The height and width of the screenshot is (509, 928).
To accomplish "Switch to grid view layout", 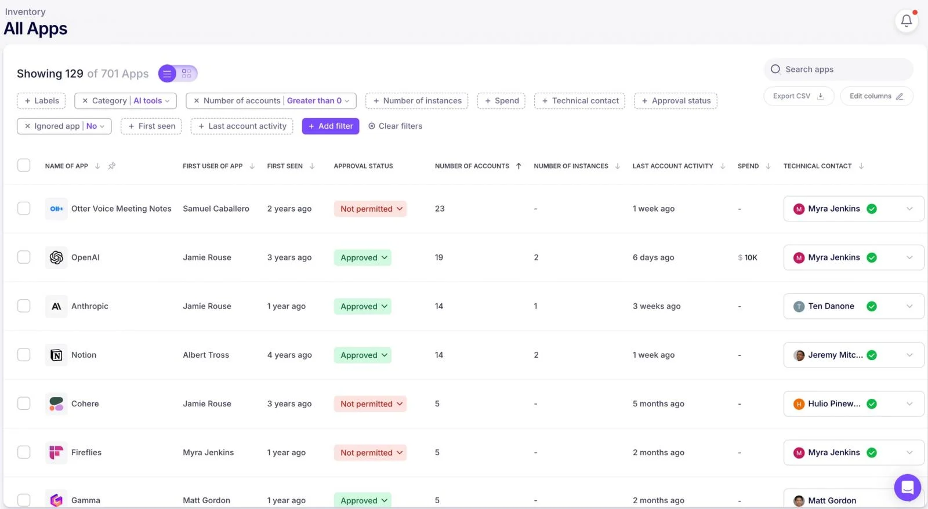I will 187,74.
